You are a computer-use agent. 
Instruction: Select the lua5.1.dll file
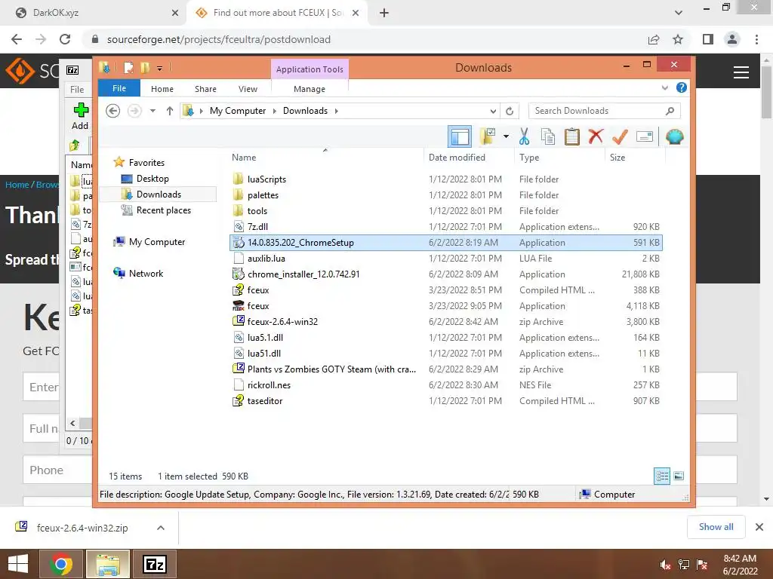click(x=445, y=337)
